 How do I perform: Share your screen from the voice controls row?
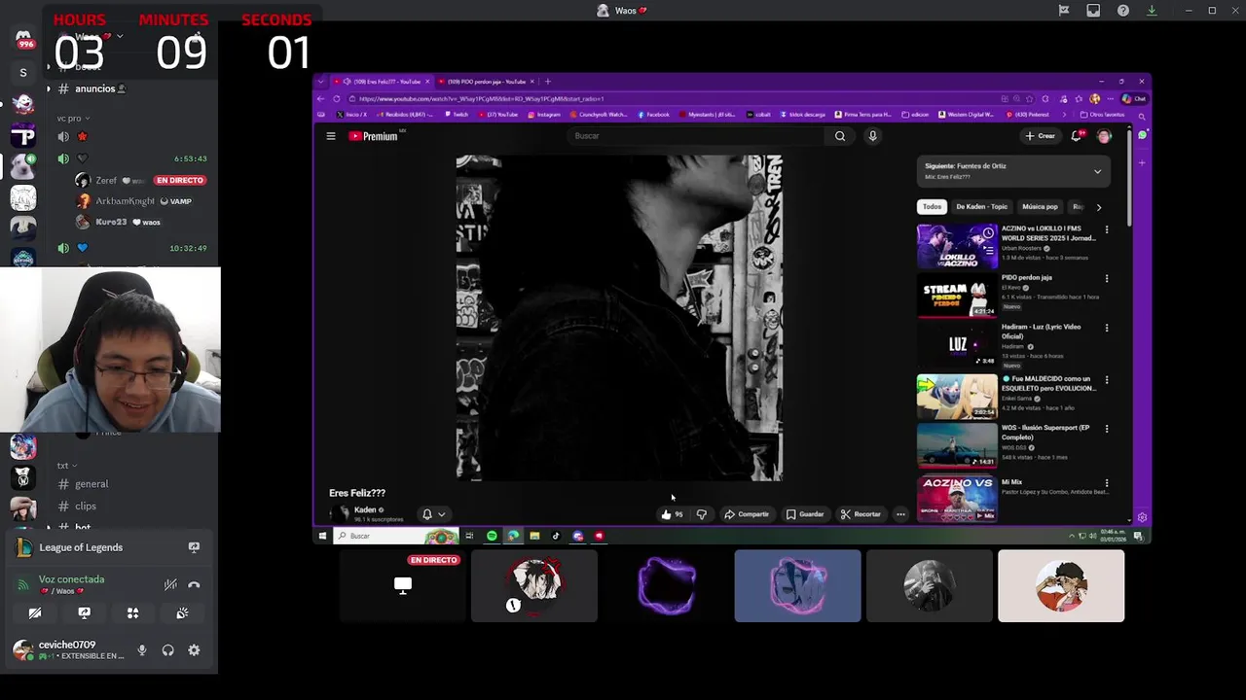84,613
